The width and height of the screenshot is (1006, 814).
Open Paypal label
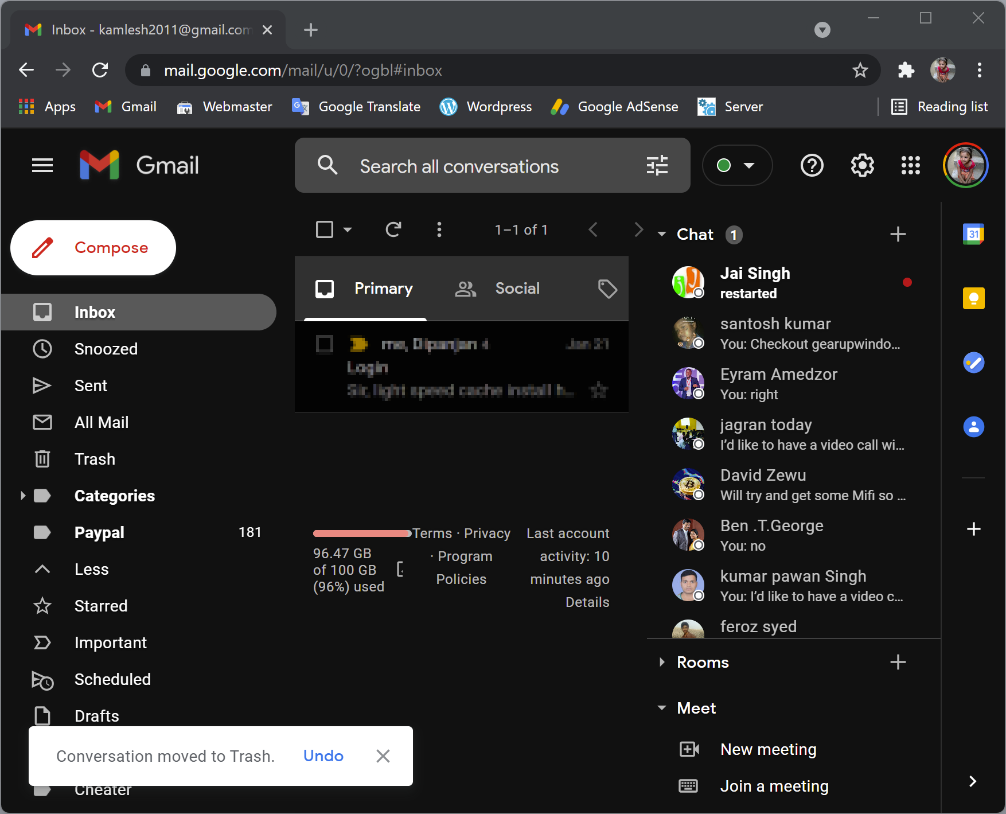click(139, 532)
